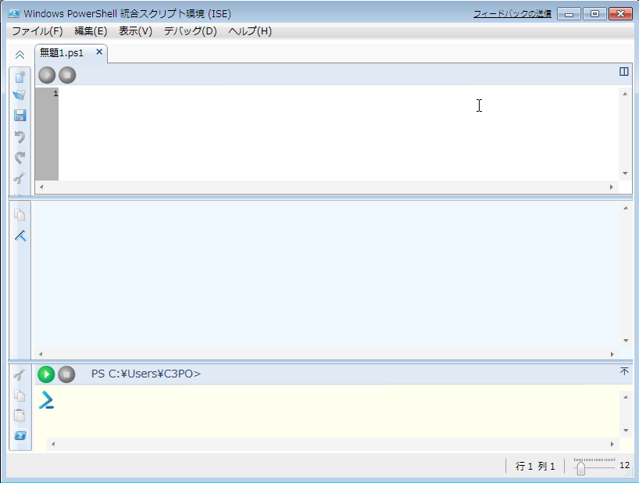639x483 pixels.
Task: Redo the edit in script toolbar
Action: tap(20, 157)
